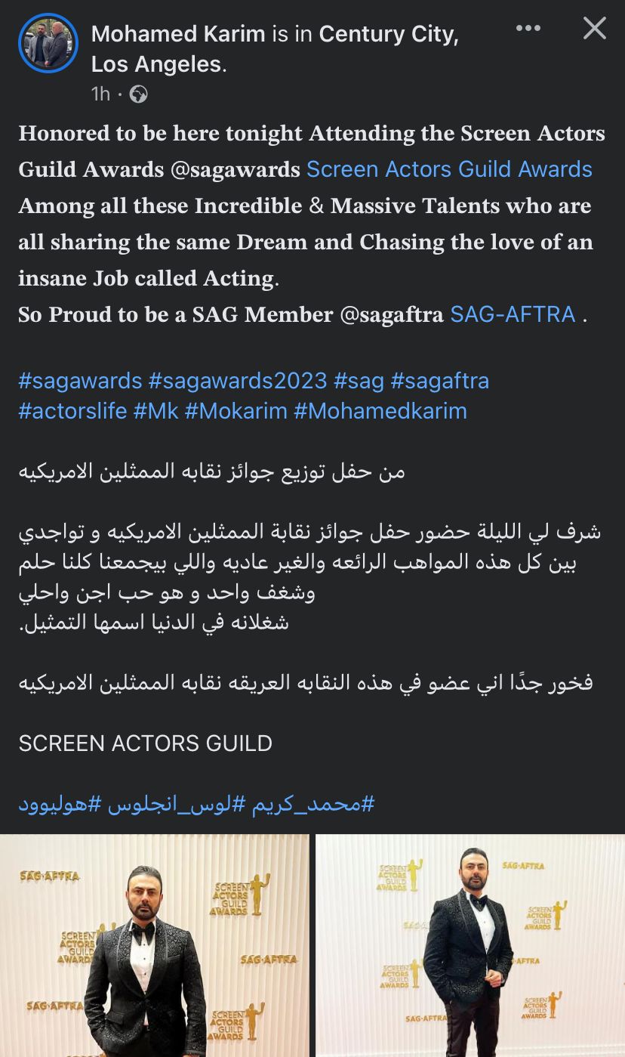
Task: Open the Screen Actors Guild Awards page link
Action: click(449, 169)
